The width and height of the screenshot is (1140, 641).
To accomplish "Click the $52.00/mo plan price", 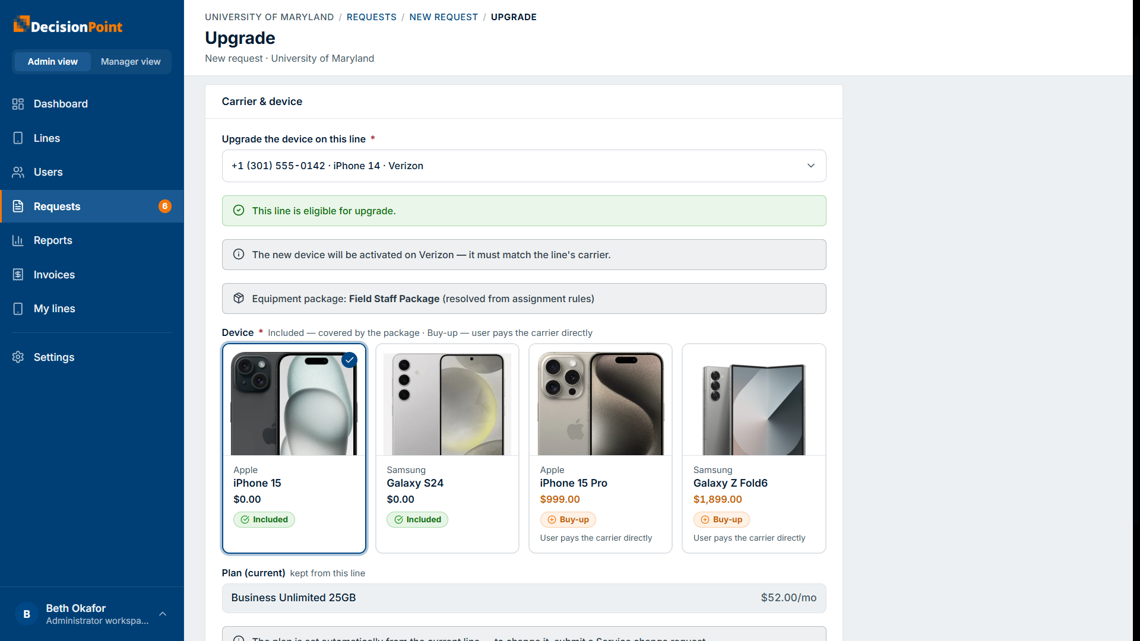I will click(788, 598).
